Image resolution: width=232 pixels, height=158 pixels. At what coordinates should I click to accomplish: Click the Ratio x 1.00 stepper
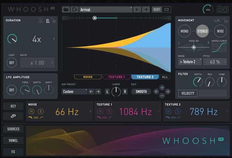[x=52, y=63]
